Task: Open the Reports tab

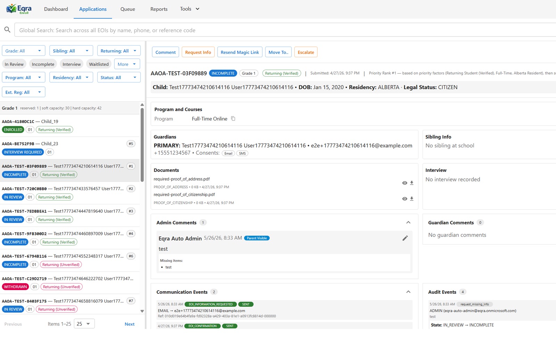Action: coord(159,9)
